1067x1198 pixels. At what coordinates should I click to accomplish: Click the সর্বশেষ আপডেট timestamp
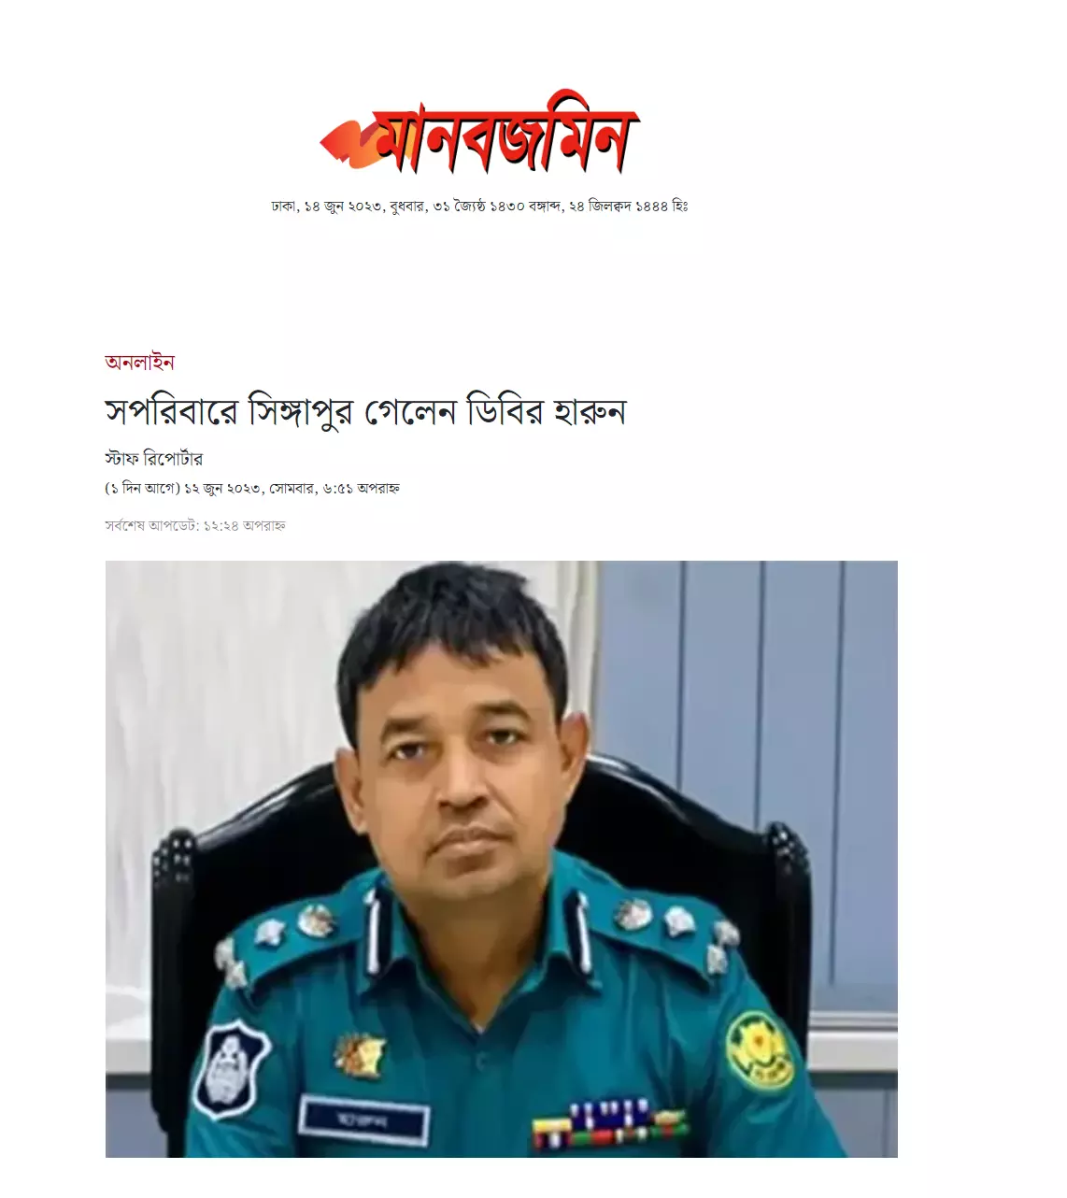click(x=195, y=525)
